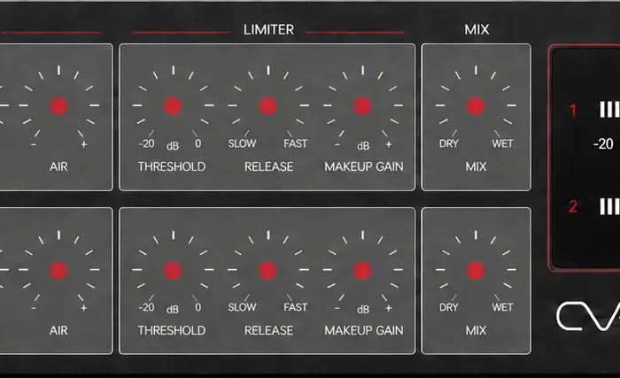Click the LIMITER section heading

point(268,29)
